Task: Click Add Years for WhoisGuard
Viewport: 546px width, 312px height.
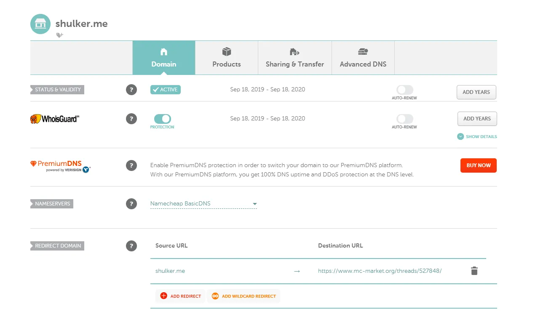Action: (x=477, y=119)
